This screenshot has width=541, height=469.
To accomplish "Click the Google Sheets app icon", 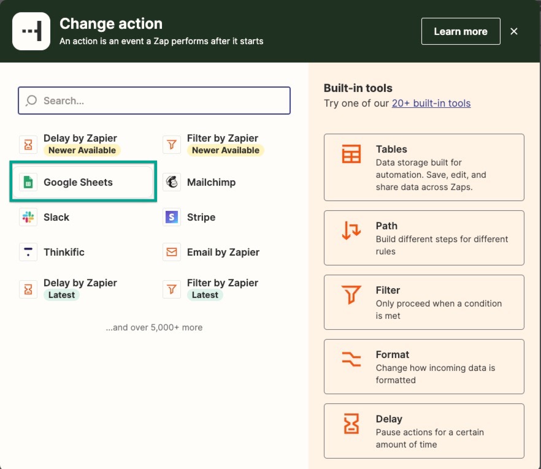I will [x=28, y=182].
